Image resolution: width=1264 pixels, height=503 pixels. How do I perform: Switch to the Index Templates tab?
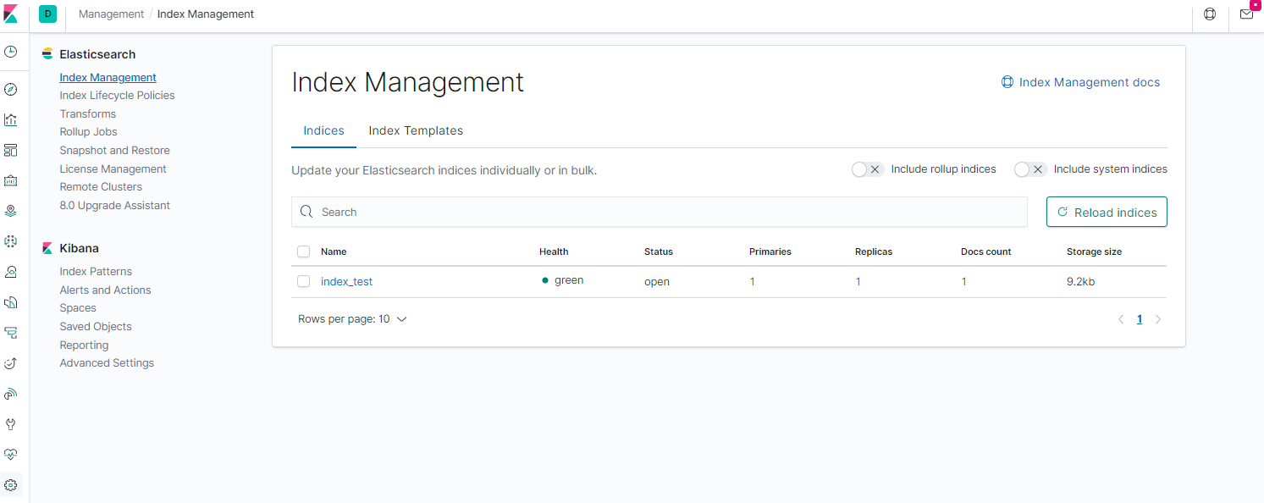(x=416, y=130)
